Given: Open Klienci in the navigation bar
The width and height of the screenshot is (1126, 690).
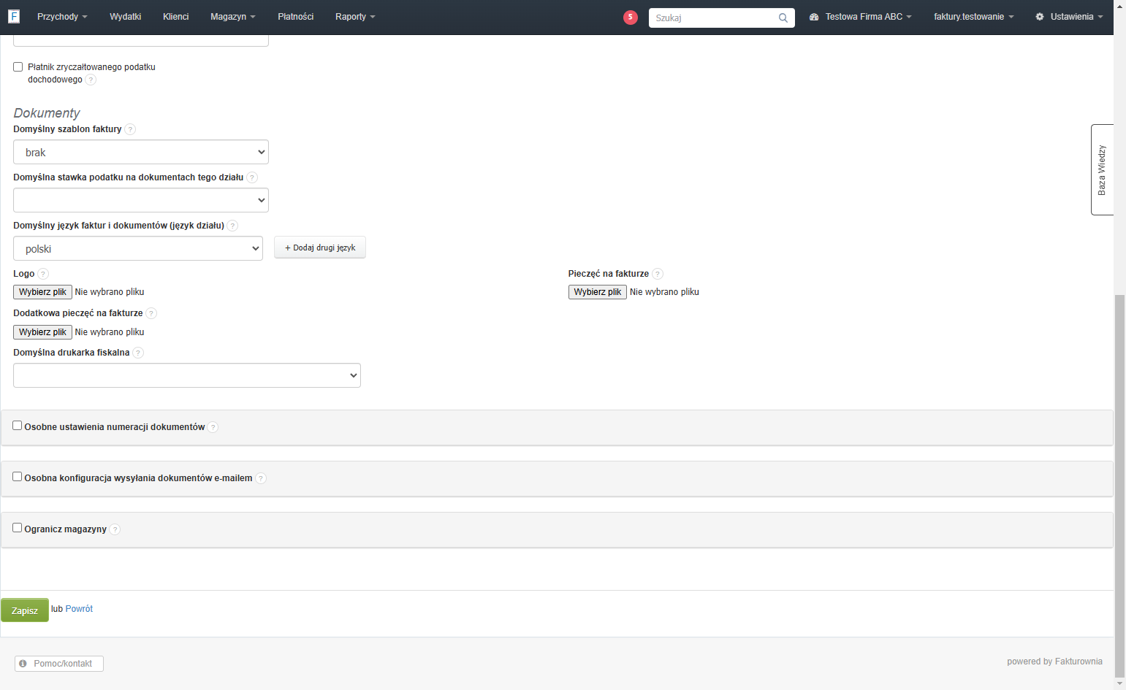Looking at the screenshot, I should tap(176, 17).
